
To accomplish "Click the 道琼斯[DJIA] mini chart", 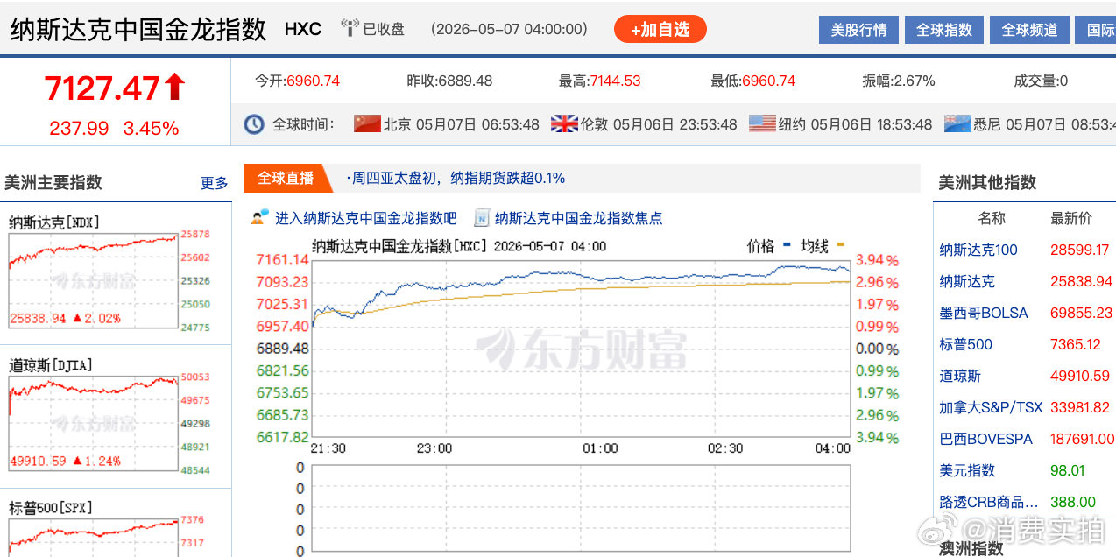I will (94, 426).
